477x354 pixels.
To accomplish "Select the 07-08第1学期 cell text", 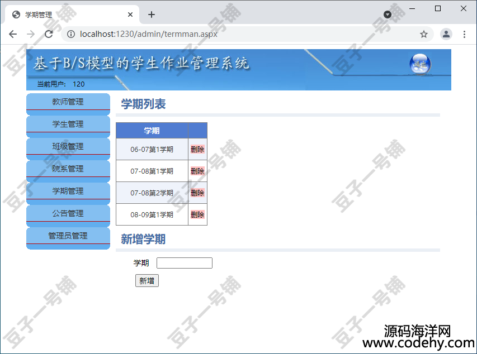I will click(152, 171).
